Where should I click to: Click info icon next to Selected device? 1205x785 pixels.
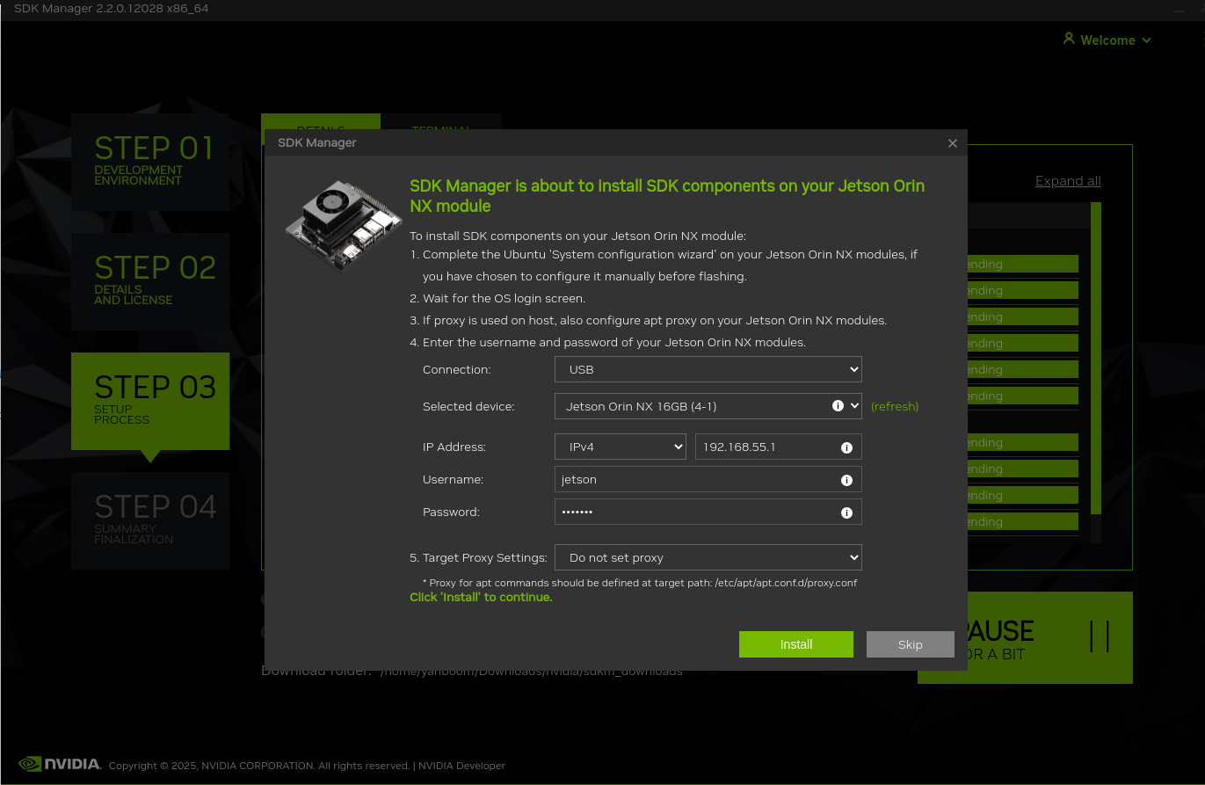[x=838, y=406]
